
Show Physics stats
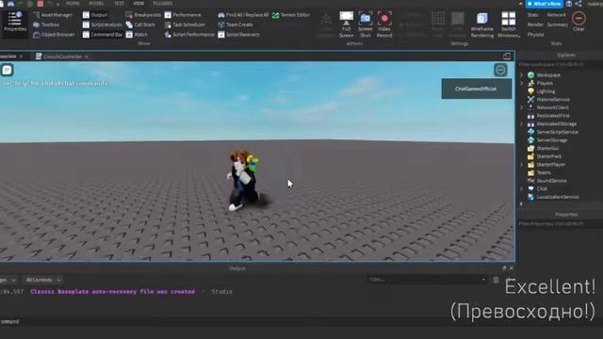[x=535, y=35]
